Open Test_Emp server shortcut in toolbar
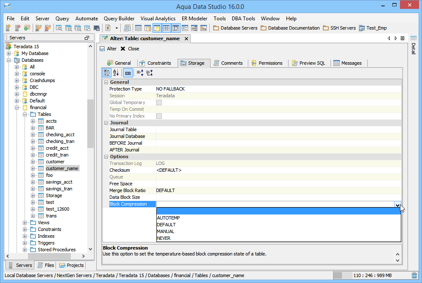Image resolution: width=422 pixels, height=283 pixels. tap(372, 28)
